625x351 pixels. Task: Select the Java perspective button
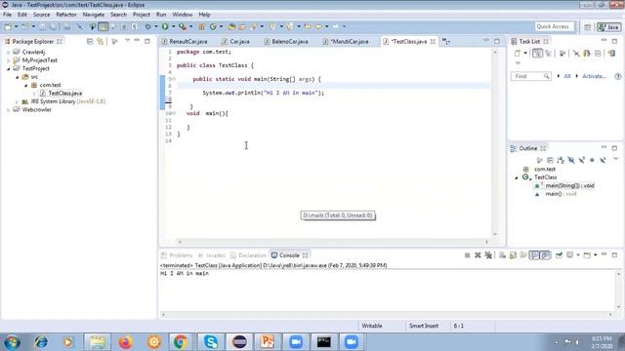[608, 27]
